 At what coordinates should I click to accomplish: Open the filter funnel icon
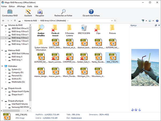[143, 21]
